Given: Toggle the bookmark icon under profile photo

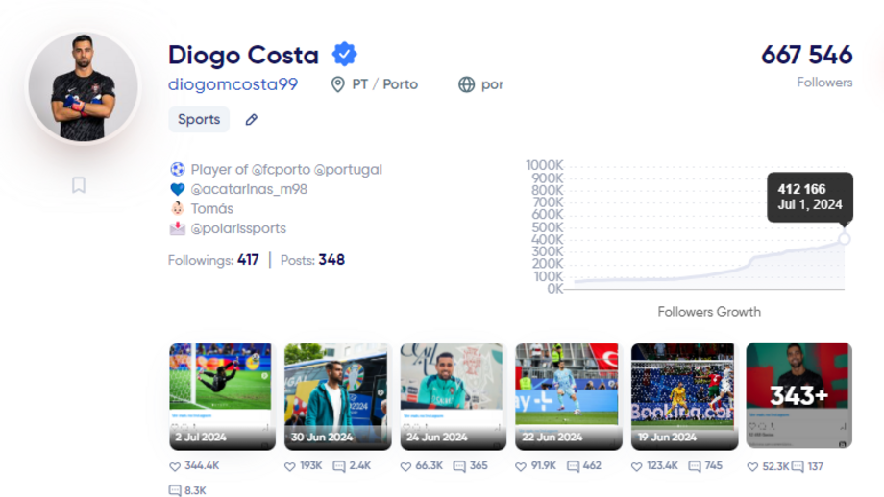Looking at the screenshot, I should 79,185.
